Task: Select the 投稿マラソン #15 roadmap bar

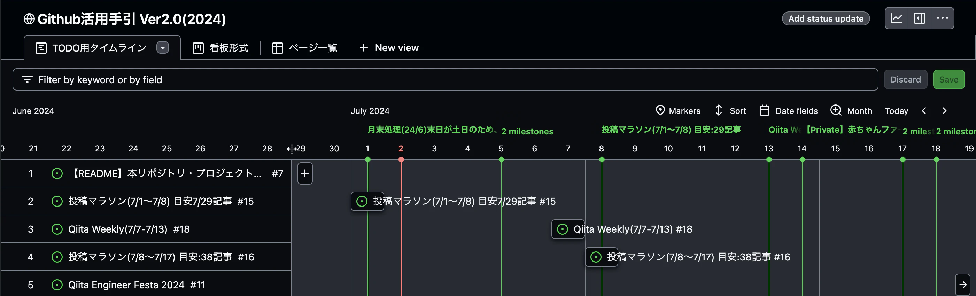Action: pos(367,201)
